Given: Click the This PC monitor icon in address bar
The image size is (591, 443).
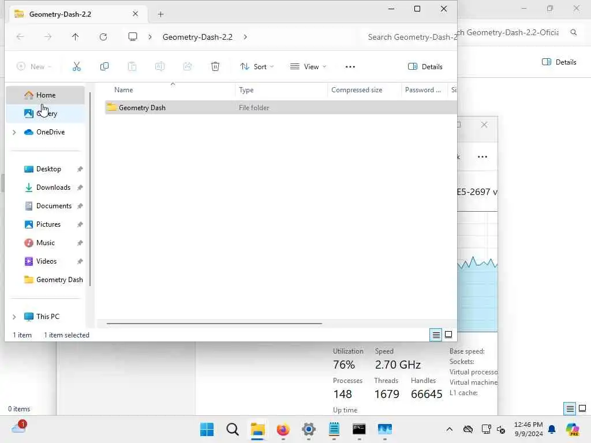Looking at the screenshot, I should click(133, 36).
